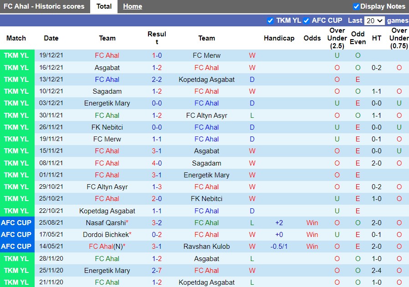This screenshot has height=287, width=409.
Task: Click the FC Altyn Asyr team on 30/11/21
Action: pos(207,116)
